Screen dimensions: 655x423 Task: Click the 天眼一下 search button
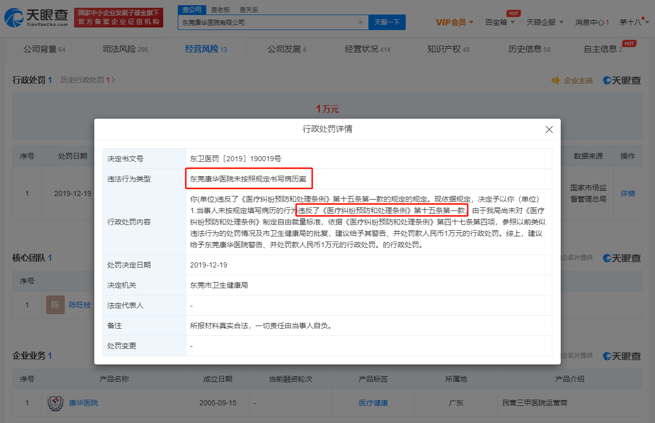tap(387, 22)
